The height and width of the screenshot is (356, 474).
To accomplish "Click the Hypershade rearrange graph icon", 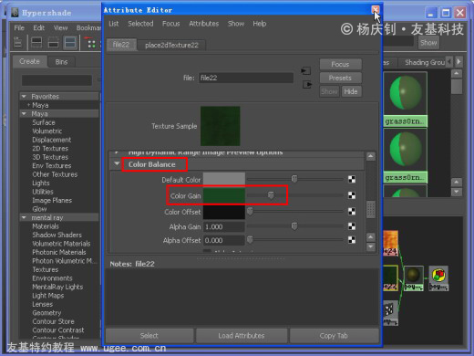I will [x=91, y=43].
